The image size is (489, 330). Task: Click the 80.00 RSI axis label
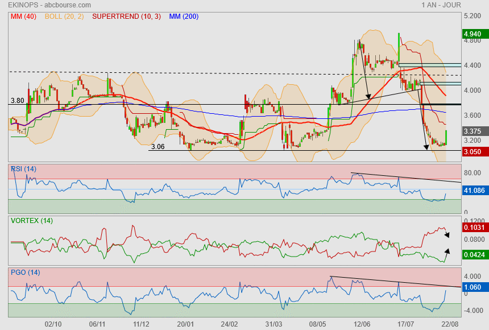(473, 172)
